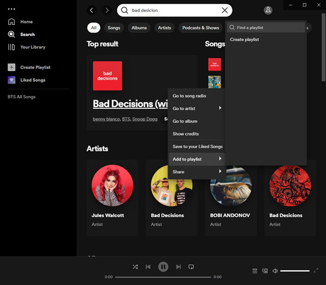Open the benny blanco artist link
This screenshot has height=285, width=326.
pos(106,119)
